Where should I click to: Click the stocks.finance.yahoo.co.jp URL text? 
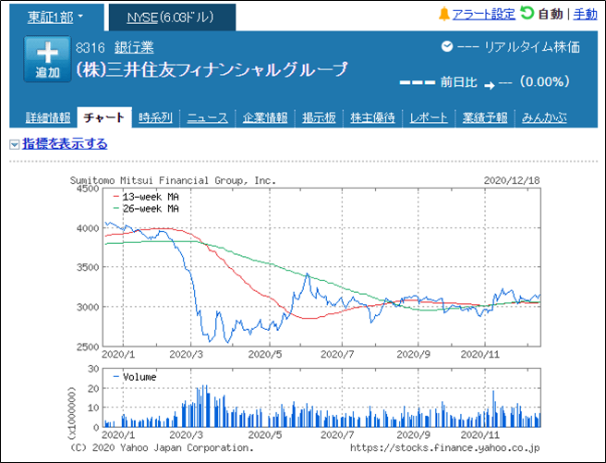(445, 448)
